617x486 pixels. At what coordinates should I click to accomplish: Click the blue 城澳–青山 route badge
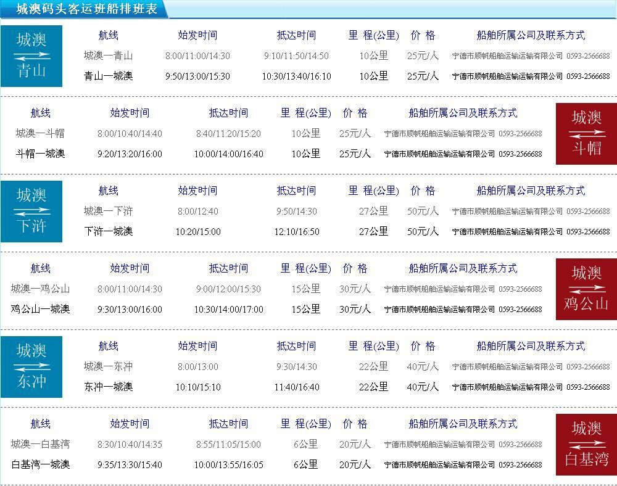coord(31,56)
